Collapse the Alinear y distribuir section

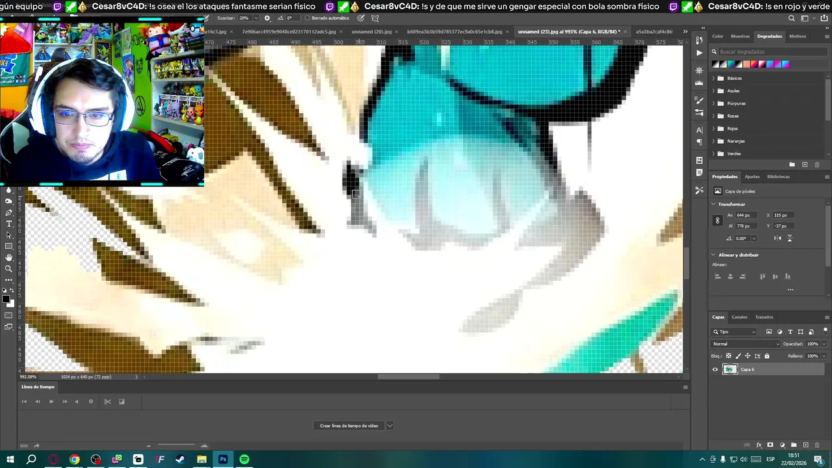click(714, 255)
